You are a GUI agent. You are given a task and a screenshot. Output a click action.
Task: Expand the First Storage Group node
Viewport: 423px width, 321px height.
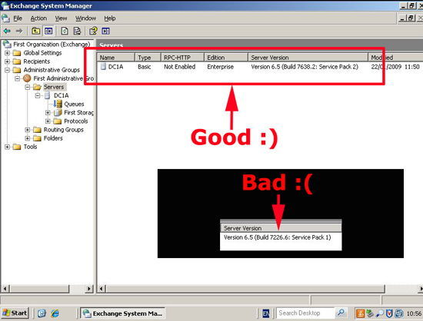click(48, 113)
